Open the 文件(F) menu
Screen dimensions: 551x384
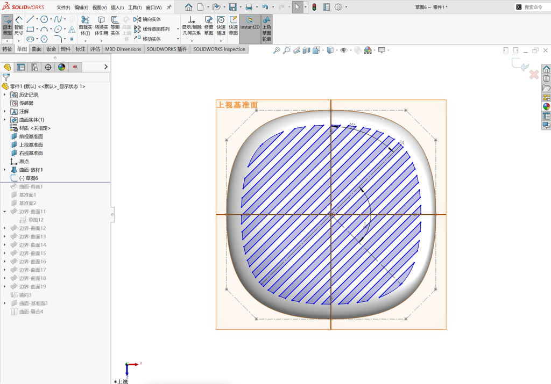(63, 8)
